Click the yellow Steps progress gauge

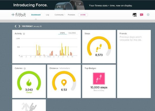(x=99, y=46)
